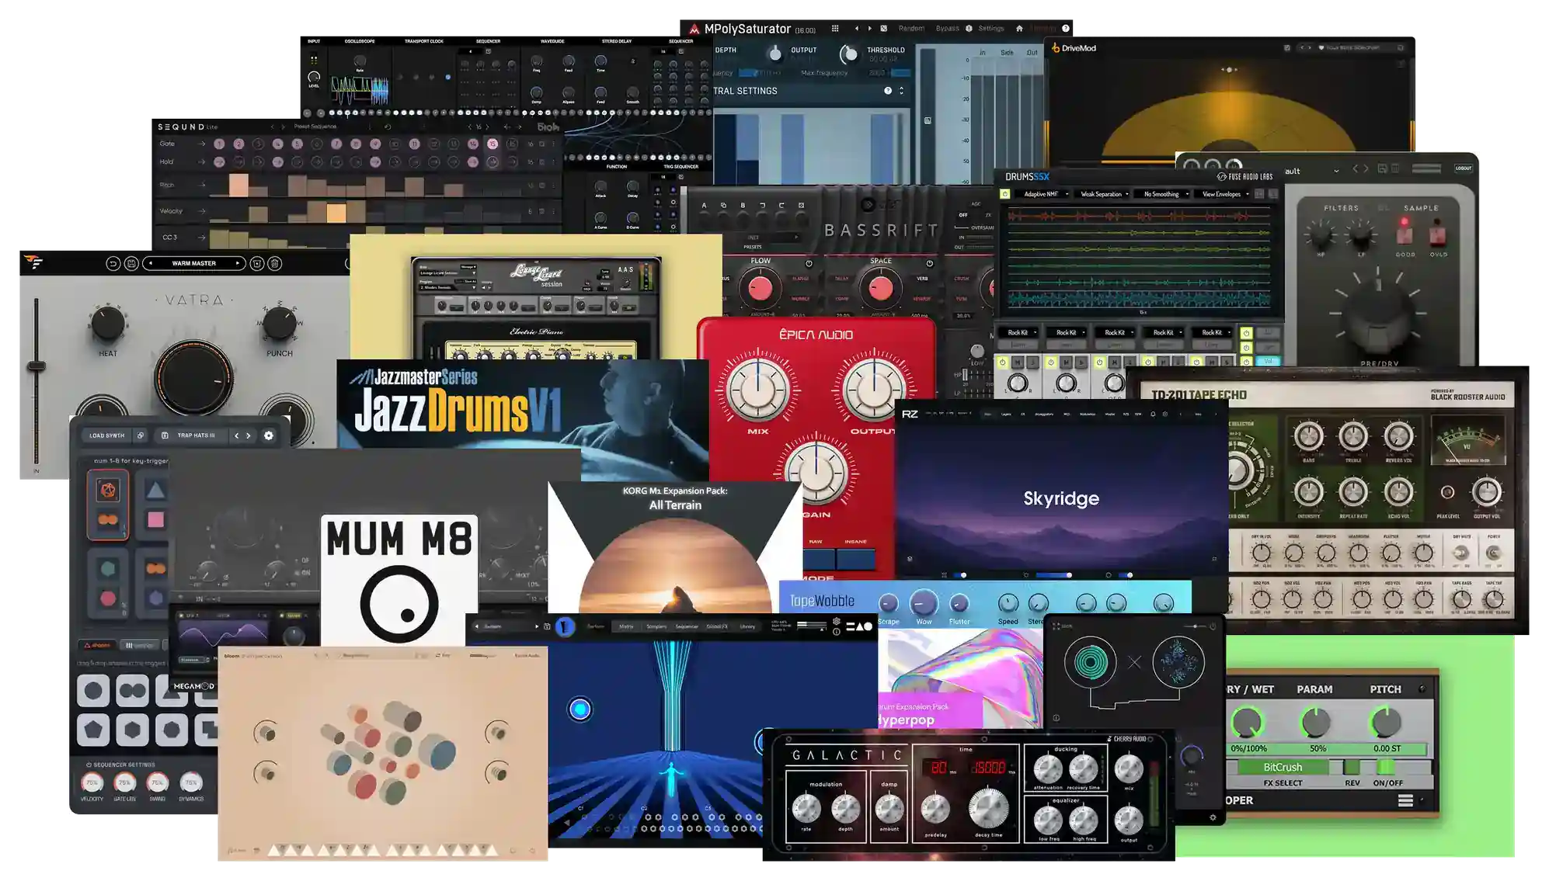Open the Adaptive NMF dropdown
This screenshot has width=1549, height=881.
click(x=1045, y=194)
